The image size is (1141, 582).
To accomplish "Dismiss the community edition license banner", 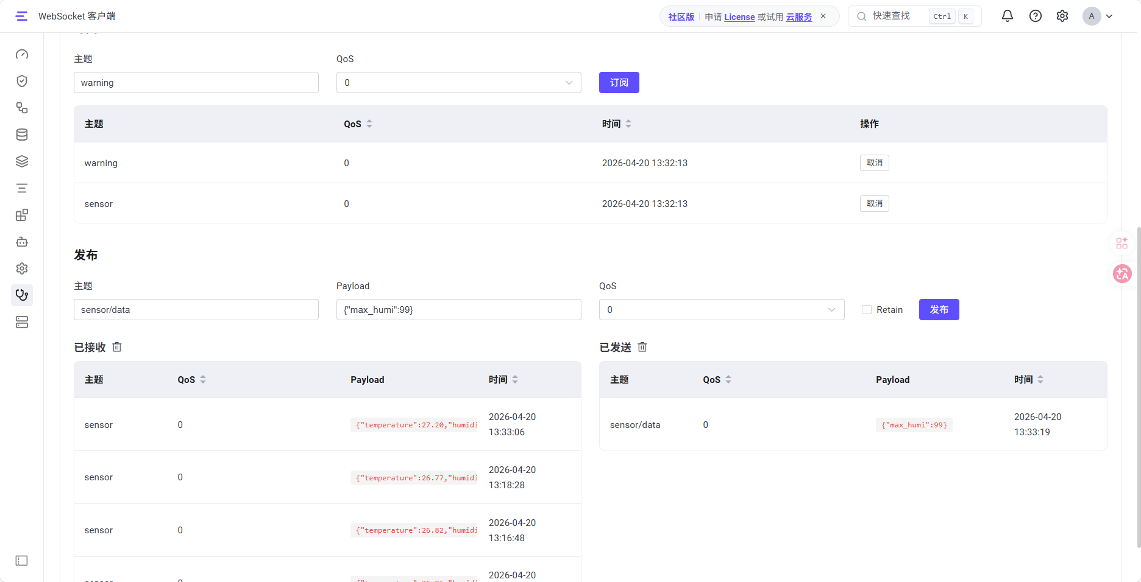I will tap(823, 16).
